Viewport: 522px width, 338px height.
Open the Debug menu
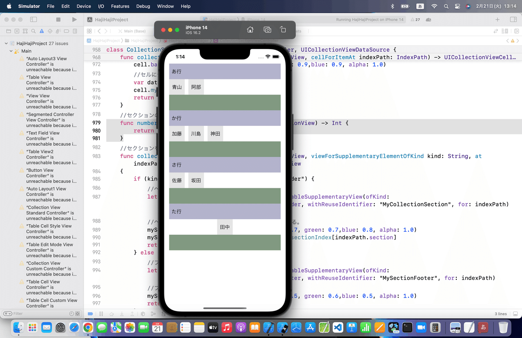143,6
